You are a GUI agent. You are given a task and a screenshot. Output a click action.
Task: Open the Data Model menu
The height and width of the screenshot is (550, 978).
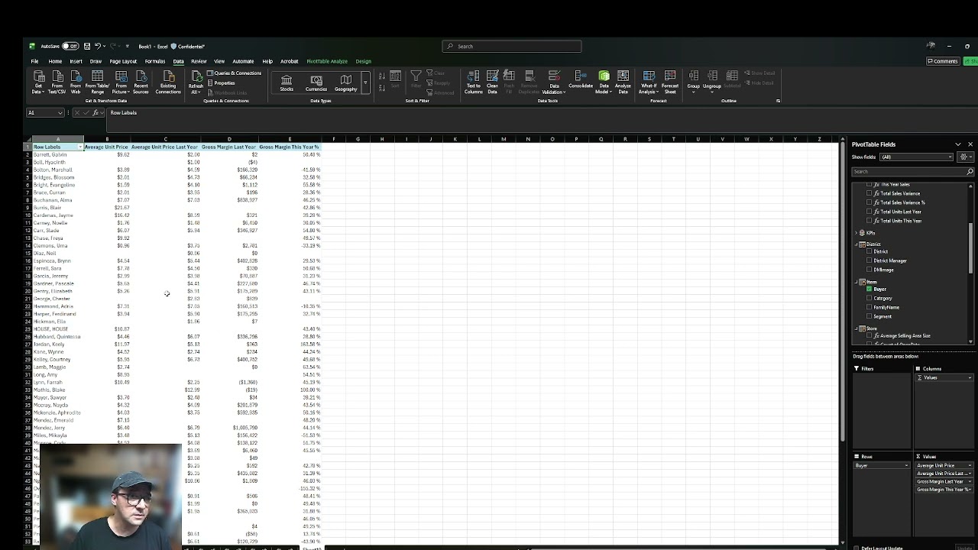[604, 82]
